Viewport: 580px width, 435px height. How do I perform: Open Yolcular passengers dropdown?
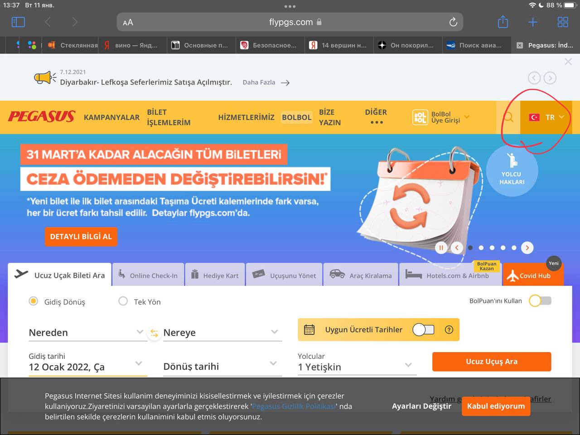tap(357, 363)
